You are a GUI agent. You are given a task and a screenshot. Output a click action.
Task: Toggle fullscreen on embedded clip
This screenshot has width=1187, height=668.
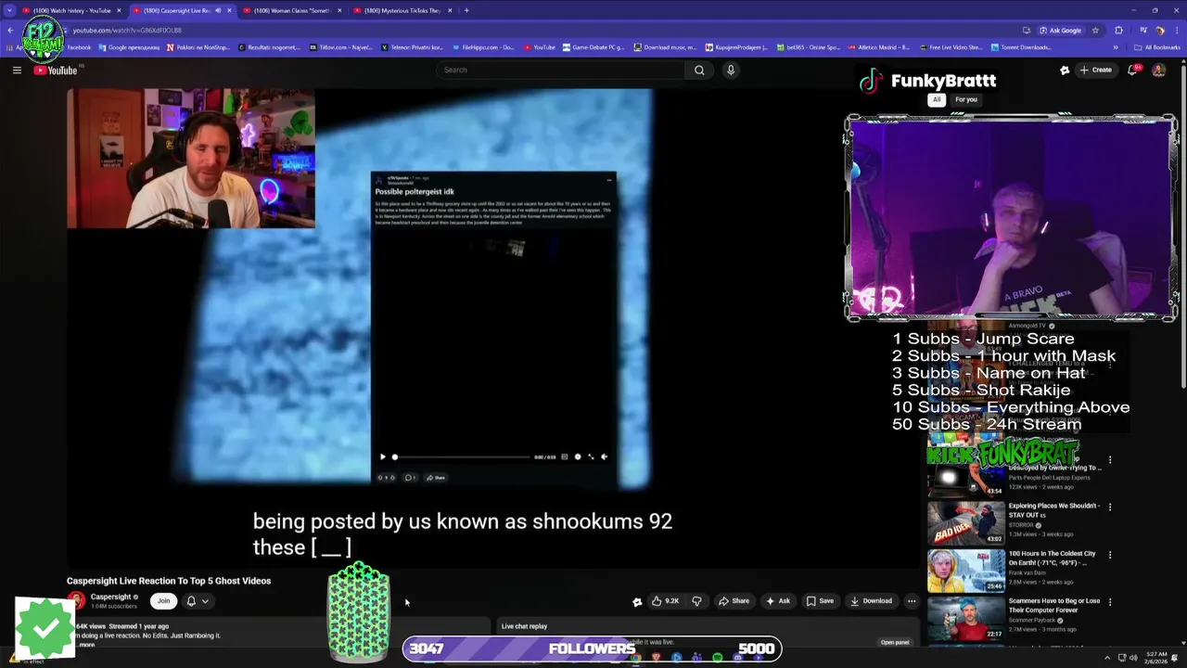(x=591, y=456)
